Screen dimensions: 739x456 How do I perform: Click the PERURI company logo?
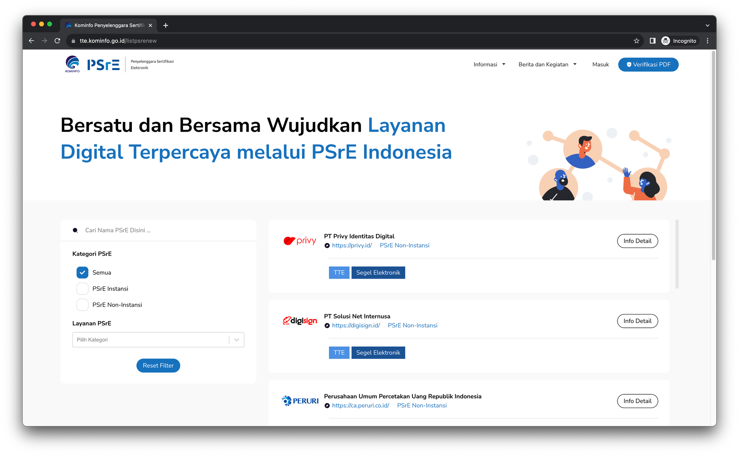300,401
